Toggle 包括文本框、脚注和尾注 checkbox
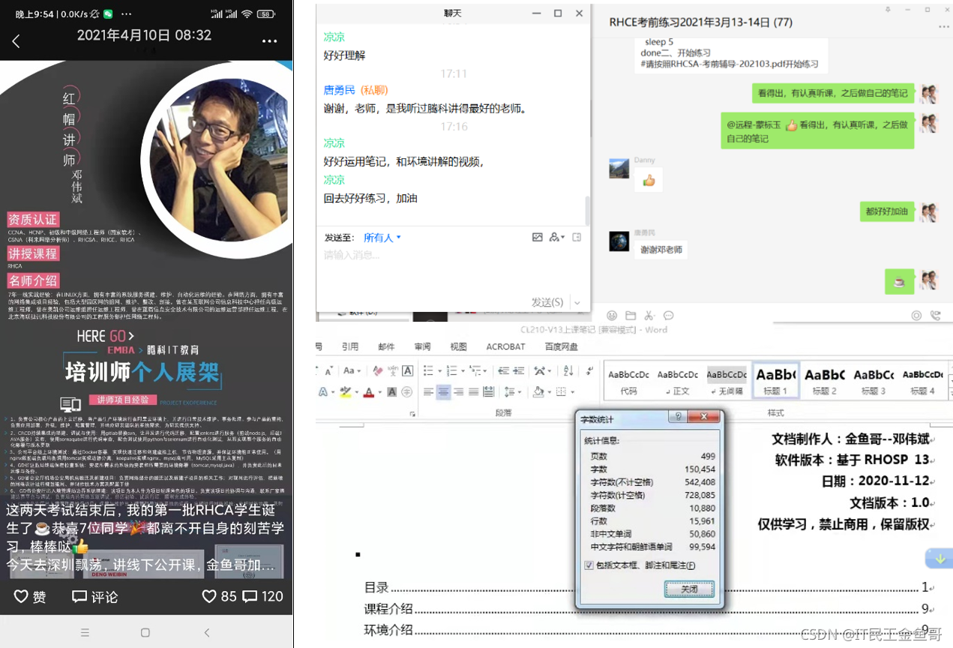This screenshot has height=648, width=953. coord(589,565)
